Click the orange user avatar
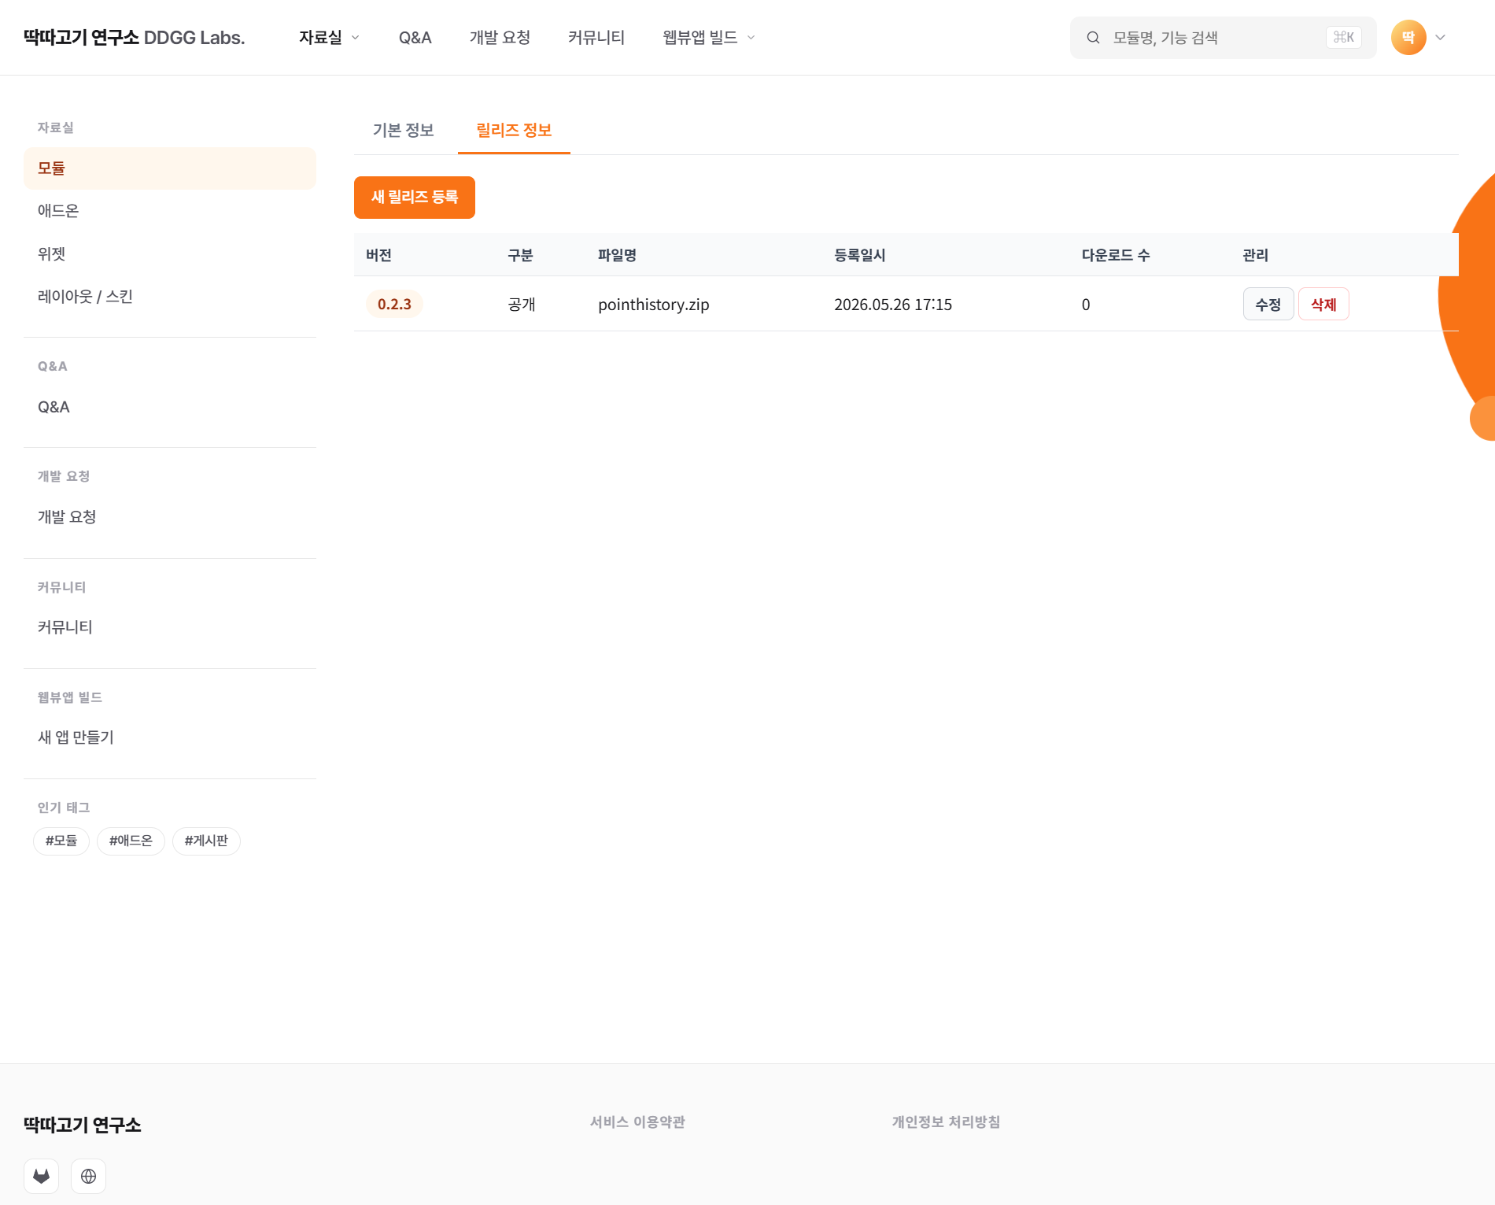The height and width of the screenshot is (1205, 1495). click(1408, 38)
